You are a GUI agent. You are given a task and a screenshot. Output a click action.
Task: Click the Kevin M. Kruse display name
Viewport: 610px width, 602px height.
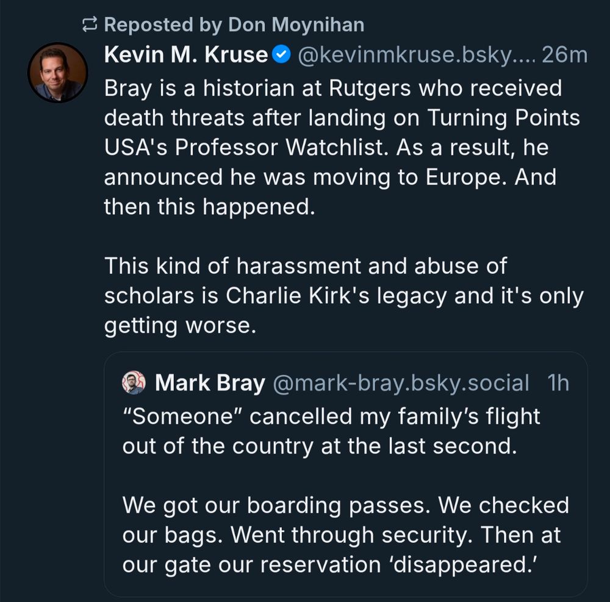click(x=186, y=56)
